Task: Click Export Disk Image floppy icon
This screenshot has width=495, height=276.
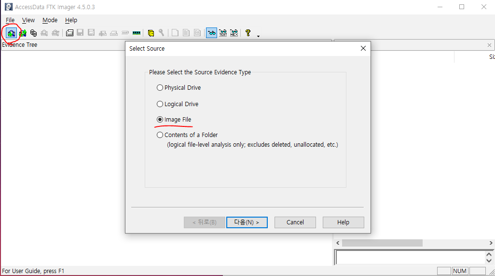Action: pos(80,32)
